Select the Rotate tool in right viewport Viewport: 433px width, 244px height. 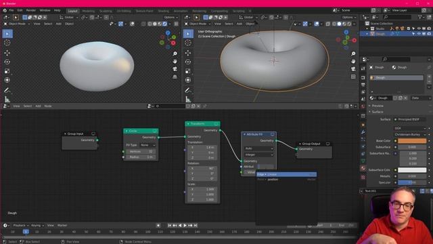point(188,62)
